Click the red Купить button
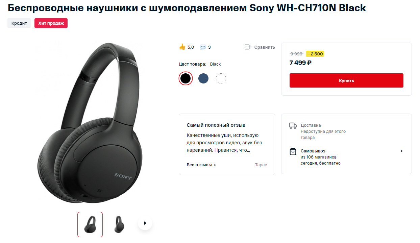 point(346,80)
